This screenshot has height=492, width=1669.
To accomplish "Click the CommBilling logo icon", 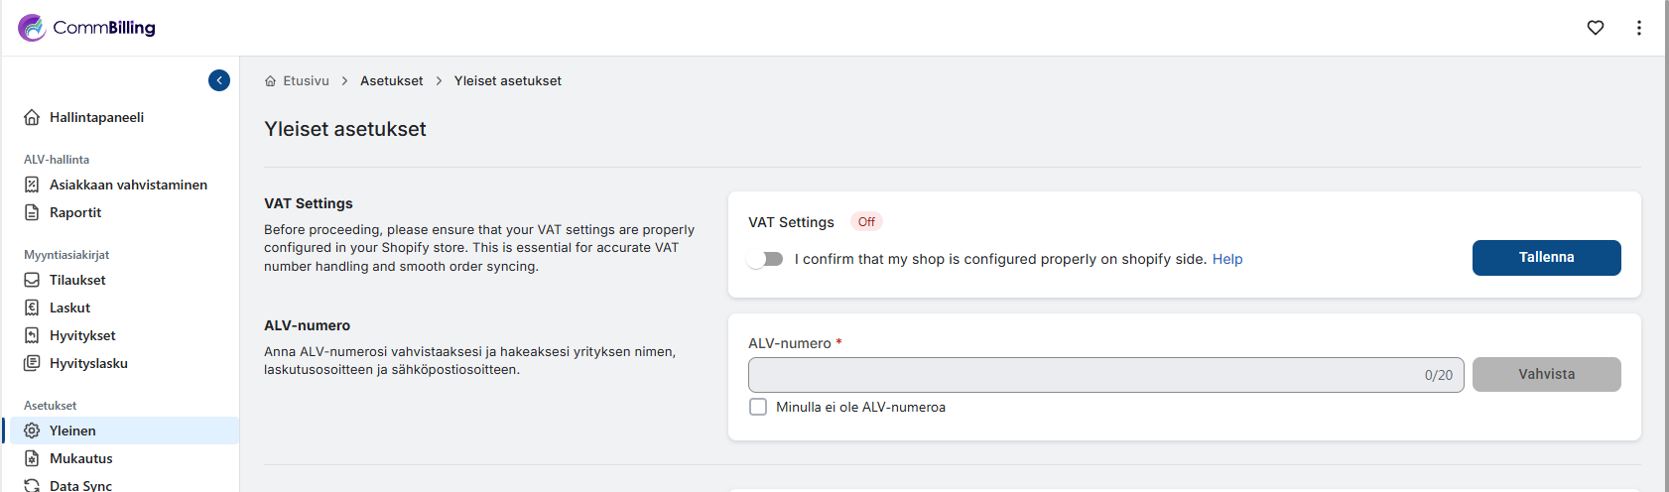I will (x=32, y=28).
